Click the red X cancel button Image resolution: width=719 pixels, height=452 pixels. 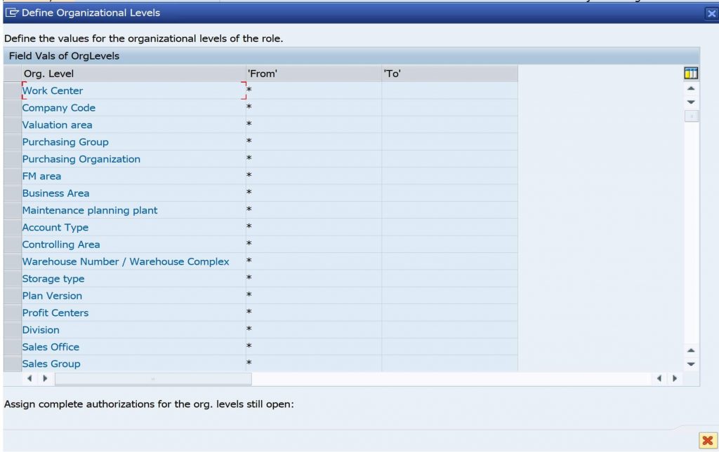coord(708,441)
